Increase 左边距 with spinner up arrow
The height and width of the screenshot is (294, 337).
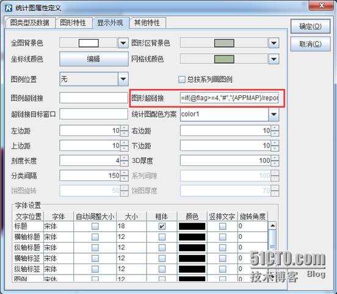tap(125, 128)
